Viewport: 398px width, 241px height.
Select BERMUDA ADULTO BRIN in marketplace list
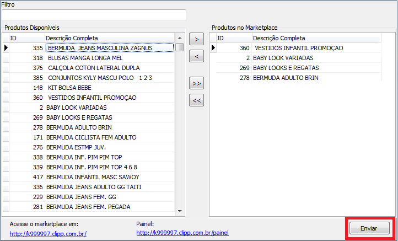[286, 78]
